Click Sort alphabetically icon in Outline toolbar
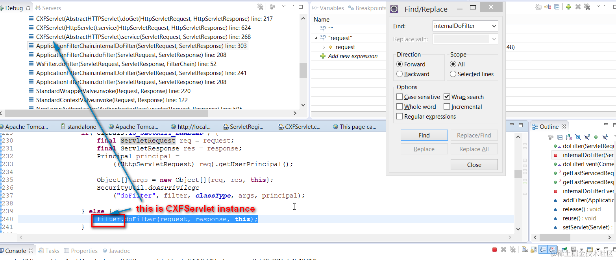Viewport: 616px width, 260px height. click(569, 137)
